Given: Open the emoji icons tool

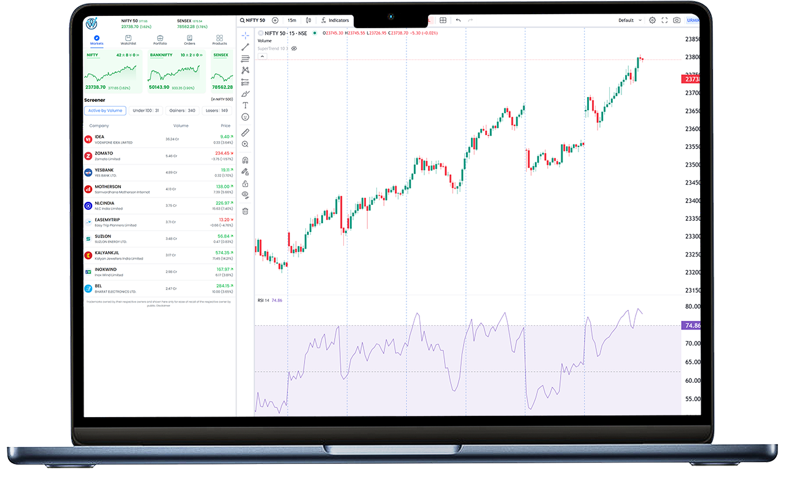Looking at the screenshot, I should coord(245,117).
